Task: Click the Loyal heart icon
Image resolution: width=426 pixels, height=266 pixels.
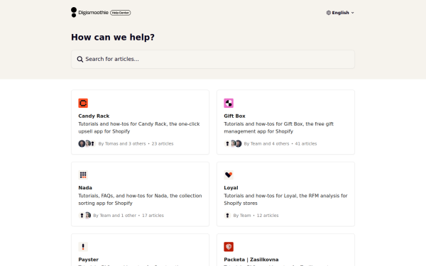Action: pyautogui.click(x=229, y=174)
